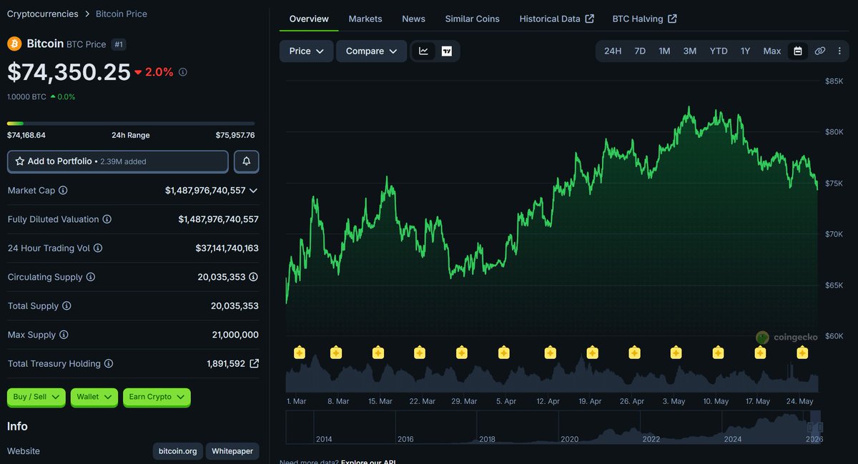Click the news marker above 8. Mar

[x=336, y=352]
